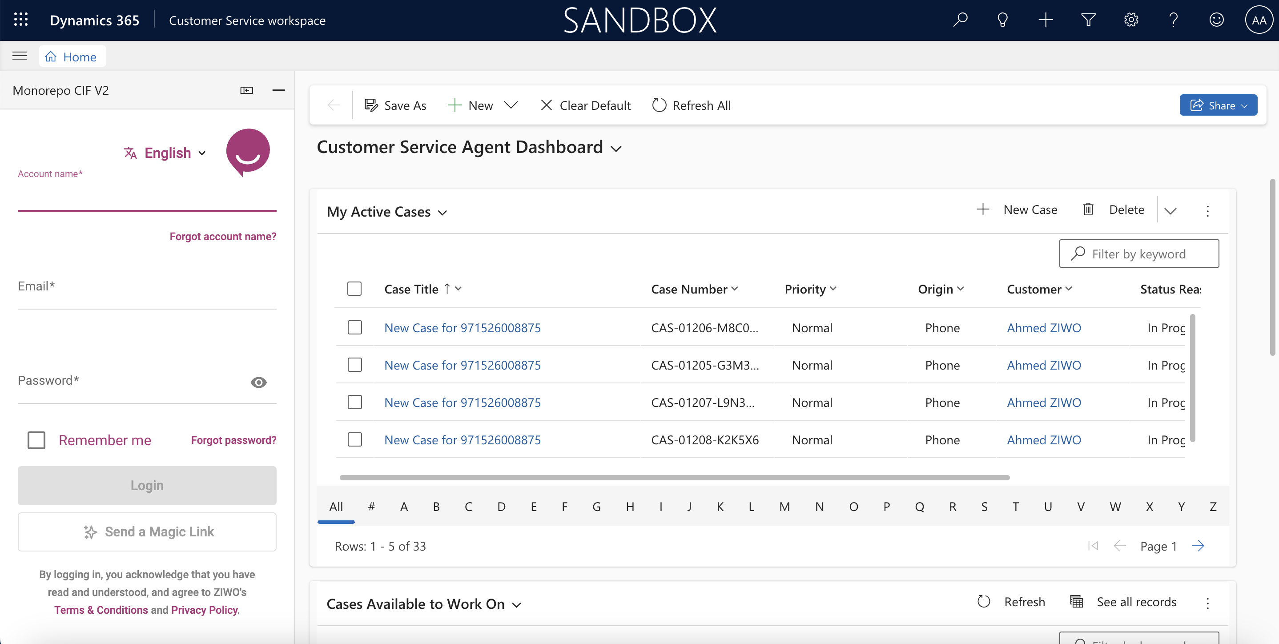Go to first page of cases list
The width and height of the screenshot is (1279, 644).
coord(1093,546)
